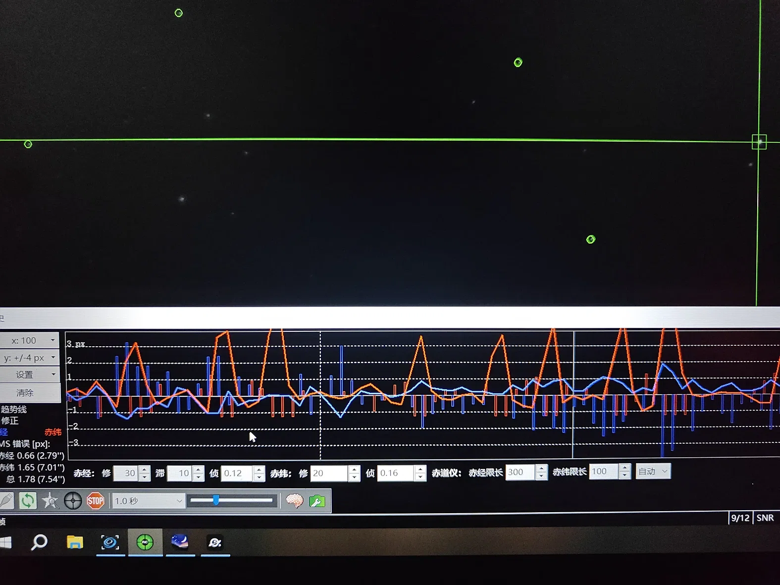Increase the 0.16 侦 value
The height and width of the screenshot is (585, 780).
click(x=420, y=469)
